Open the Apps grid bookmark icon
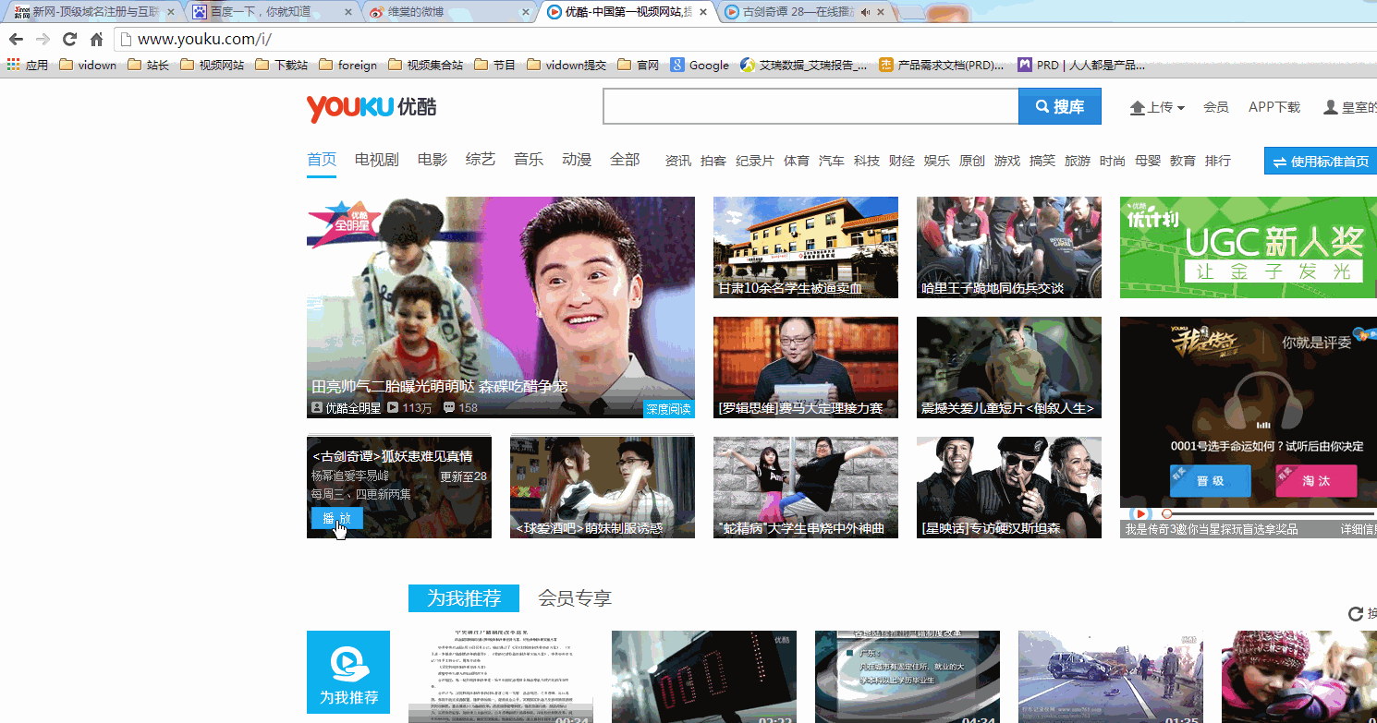 [x=13, y=65]
